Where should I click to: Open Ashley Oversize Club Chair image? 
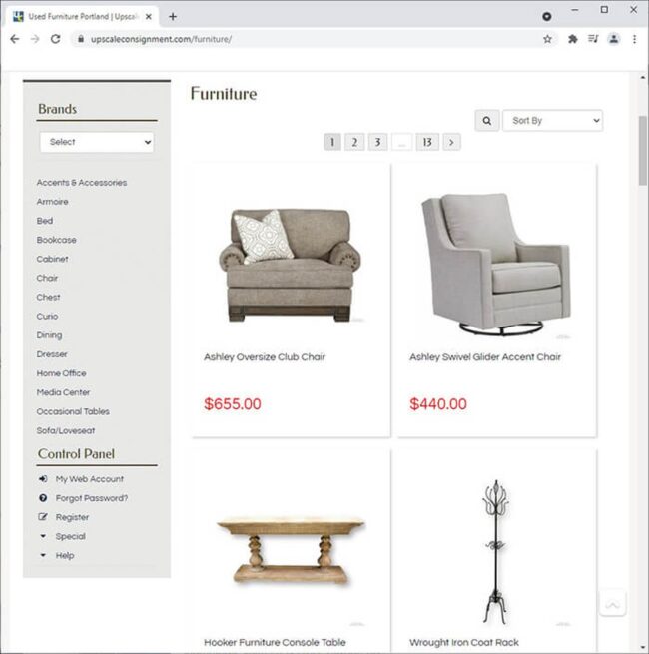pyautogui.click(x=291, y=266)
